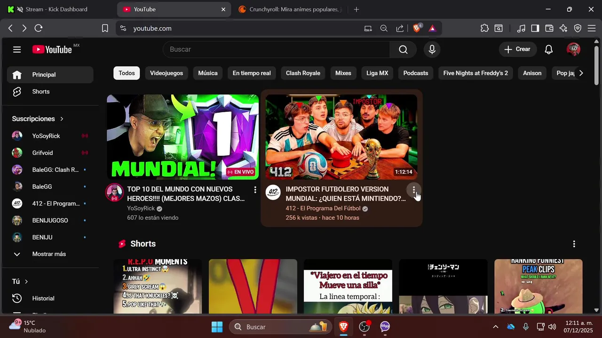
Task: Start voice search with microphone icon
Action: pyautogui.click(x=432, y=49)
